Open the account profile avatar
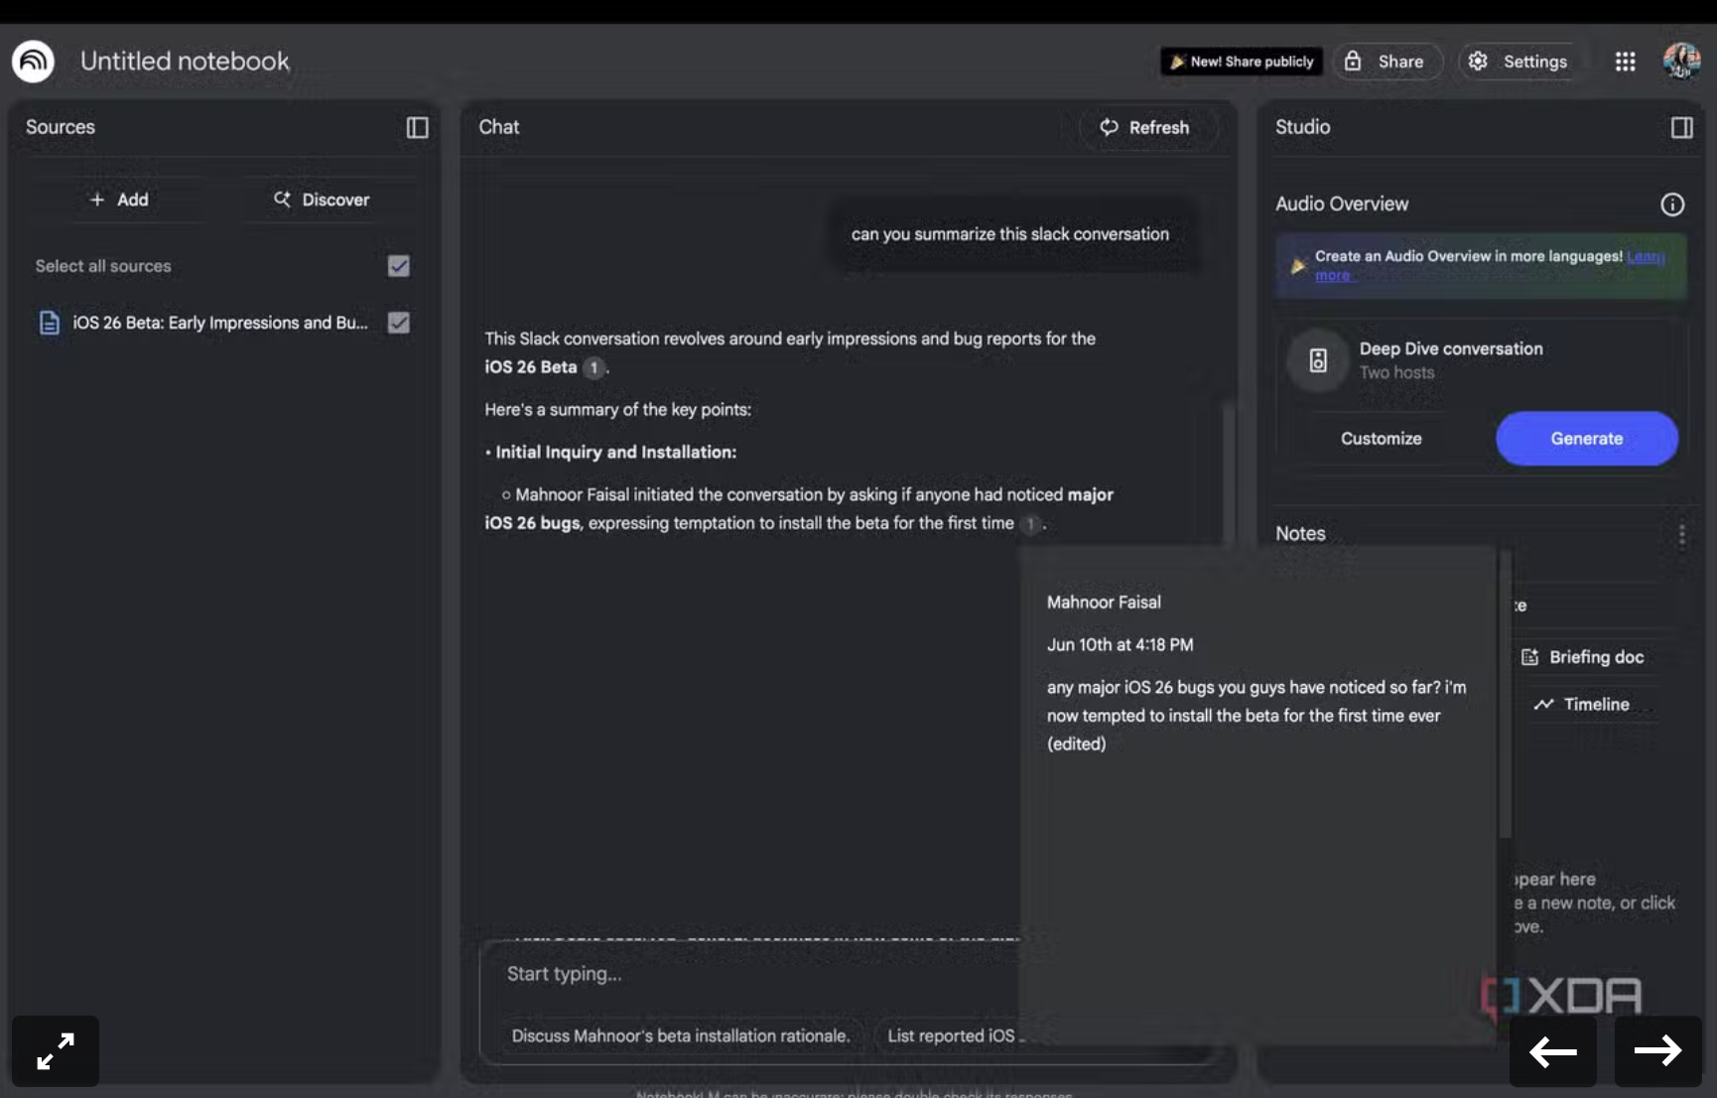 (1681, 62)
